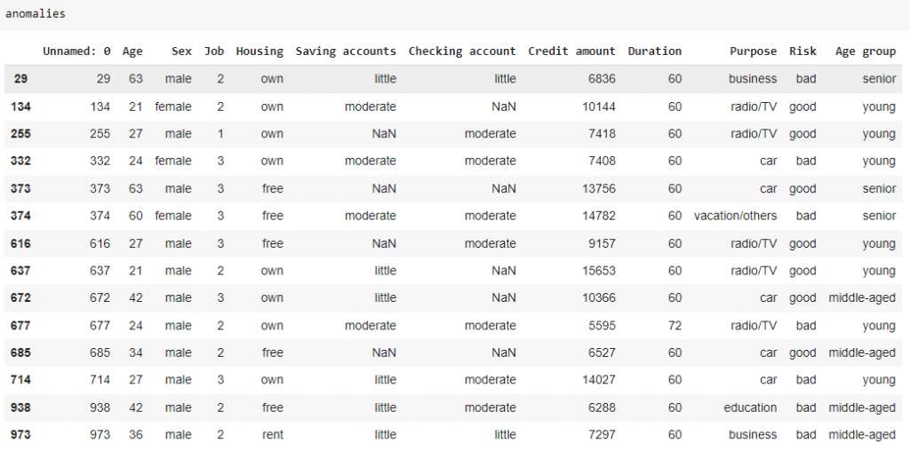The image size is (910, 451).
Task: Click the Credit amount column header
Action: [571, 51]
